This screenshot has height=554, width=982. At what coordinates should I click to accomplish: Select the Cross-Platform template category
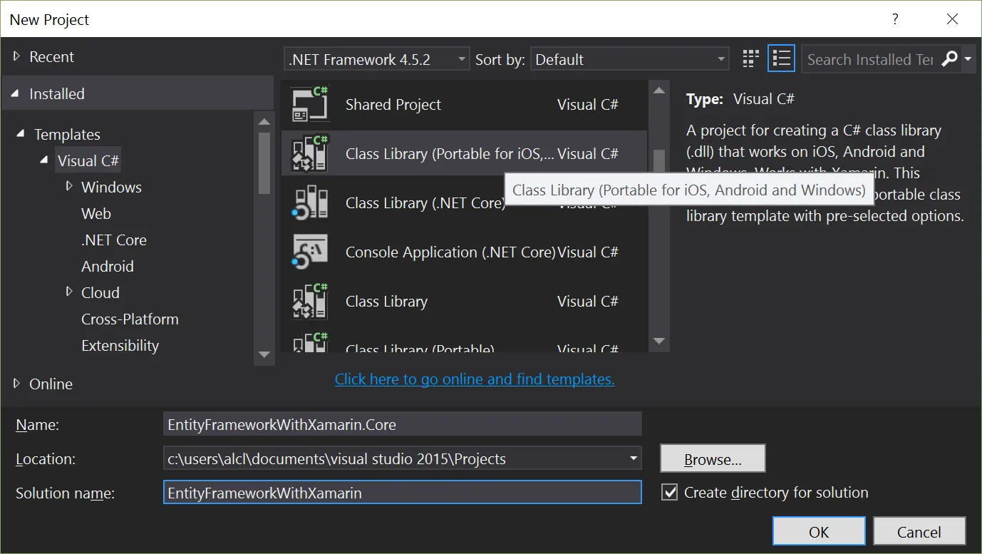[130, 319]
